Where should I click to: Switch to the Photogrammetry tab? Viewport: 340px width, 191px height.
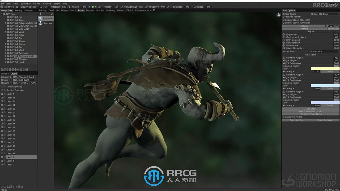click(143, 10)
